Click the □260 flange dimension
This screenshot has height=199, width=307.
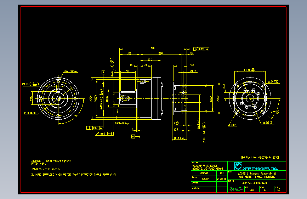[x=91, y=99]
